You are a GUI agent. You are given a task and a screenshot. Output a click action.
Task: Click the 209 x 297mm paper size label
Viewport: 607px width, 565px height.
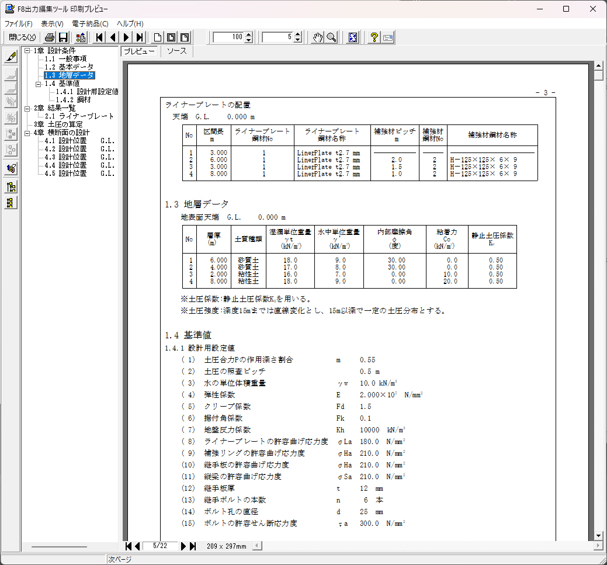pos(227,546)
